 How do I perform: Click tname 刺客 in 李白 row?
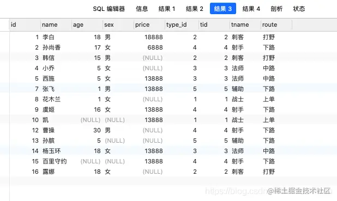238,37
